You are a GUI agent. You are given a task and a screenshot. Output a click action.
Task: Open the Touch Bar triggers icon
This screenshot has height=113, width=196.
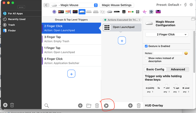click(61, 12)
